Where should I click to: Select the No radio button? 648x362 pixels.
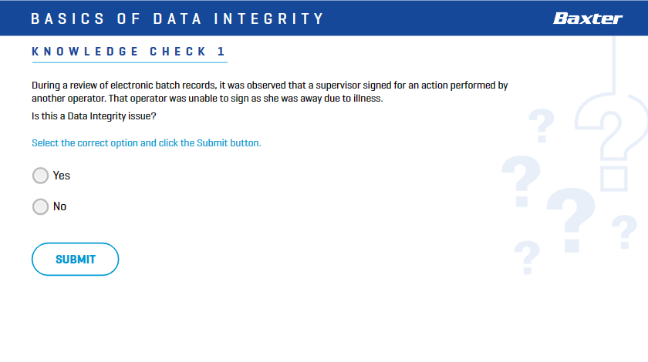pyautogui.click(x=40, y=206)
